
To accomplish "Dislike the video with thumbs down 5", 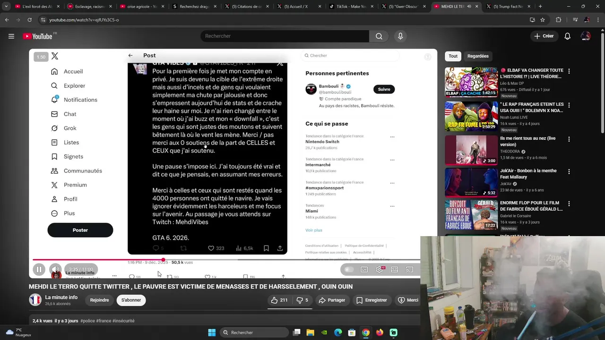I will coord(302,300).
